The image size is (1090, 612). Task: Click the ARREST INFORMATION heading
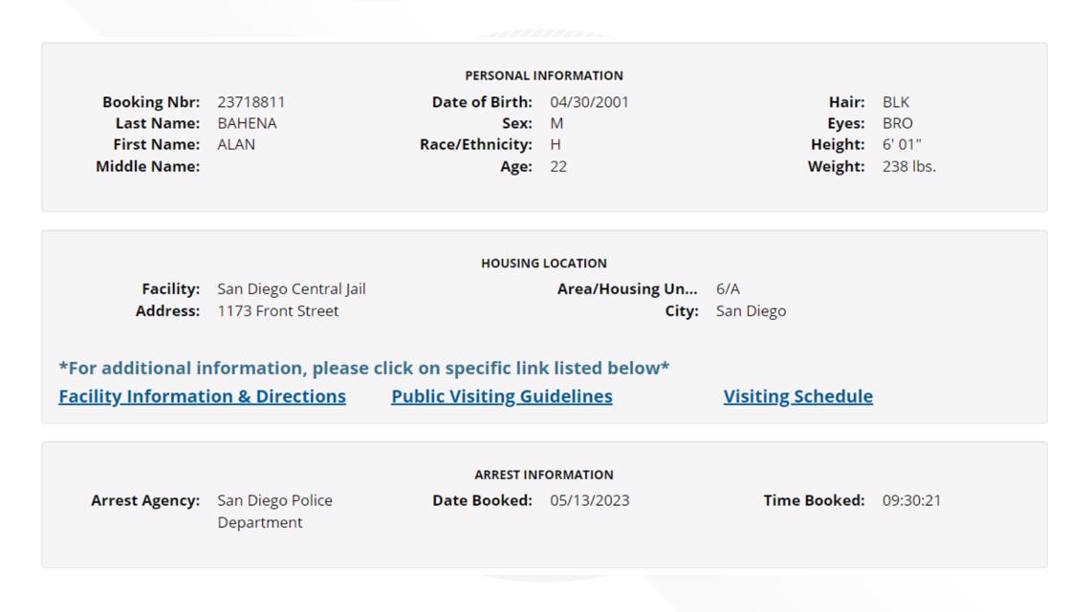pyautogui.click(x=544, y=475)
